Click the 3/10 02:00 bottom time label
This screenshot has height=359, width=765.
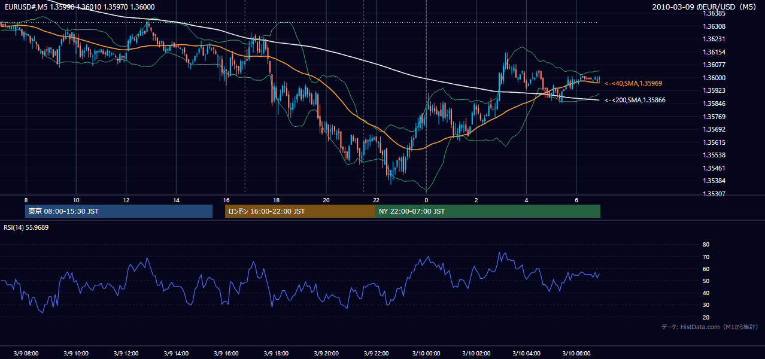click(476, 353)
